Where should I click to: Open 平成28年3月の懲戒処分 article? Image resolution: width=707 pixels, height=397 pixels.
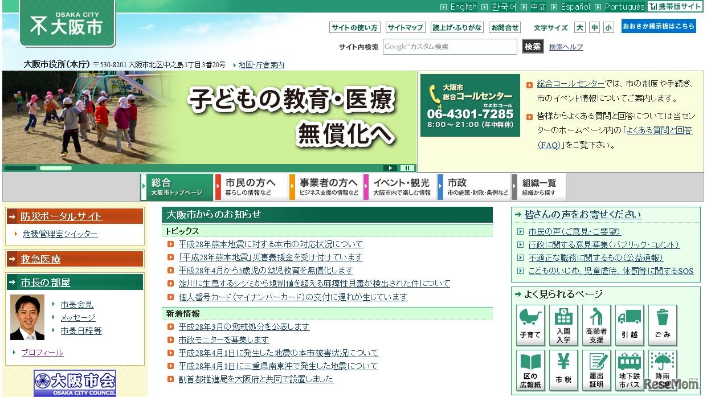pyautogui.click(x=244, y=327)
